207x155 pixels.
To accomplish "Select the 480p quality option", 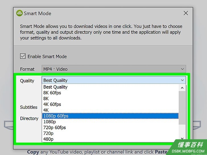I will [x=110, y=139].
